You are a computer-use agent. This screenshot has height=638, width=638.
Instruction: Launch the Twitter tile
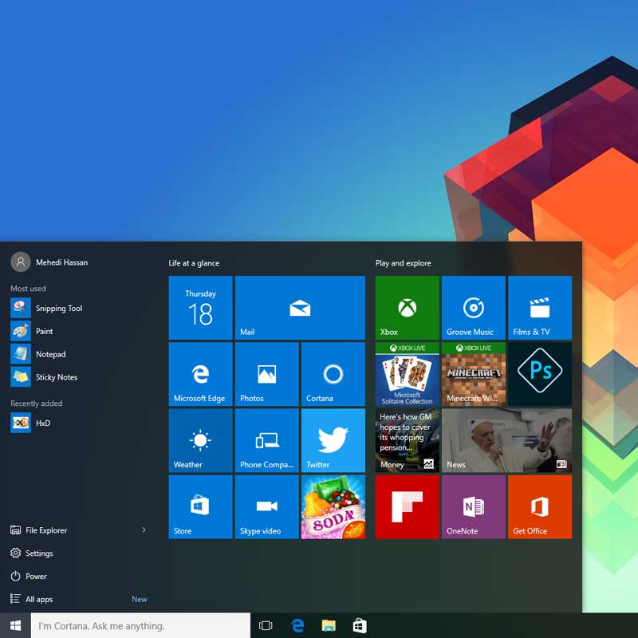point(333,440)
